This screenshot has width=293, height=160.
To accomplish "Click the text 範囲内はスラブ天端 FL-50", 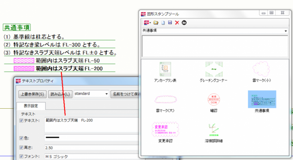I will (68, 61).
